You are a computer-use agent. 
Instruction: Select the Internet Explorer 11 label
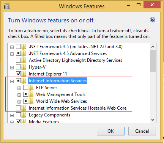48,74
